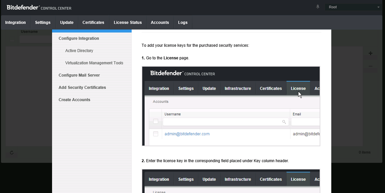Screen dimensions: 385x193
Task: Open Virtualization Management Tools help subtopic
Action: pos(94,63)
